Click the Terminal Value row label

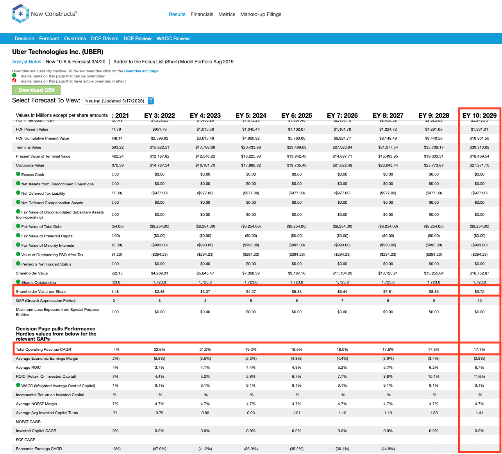pyautogui.click(x=29, y=147)
